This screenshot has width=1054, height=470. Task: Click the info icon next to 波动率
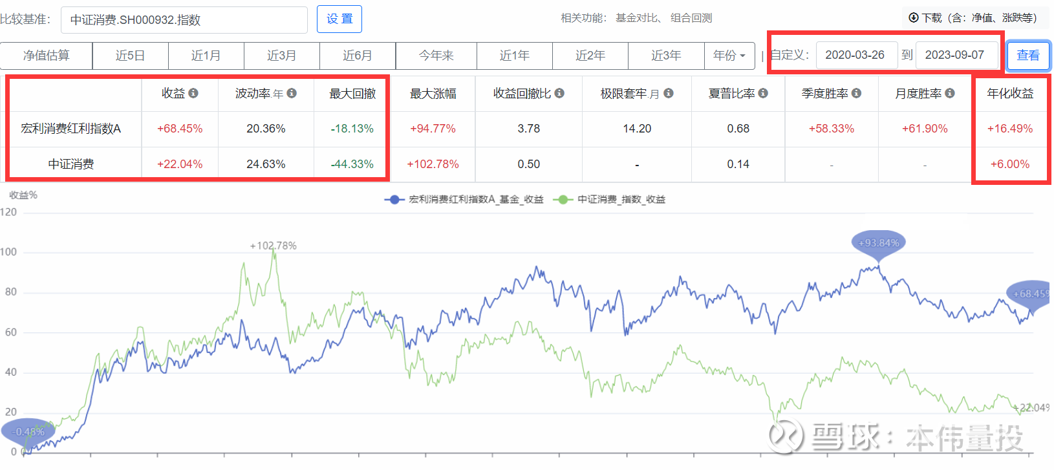coord(292,93)
